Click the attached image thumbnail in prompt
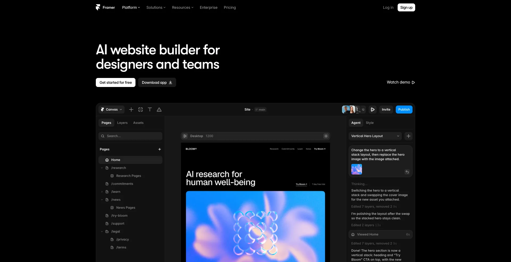The height and width of the screenshot is (262, 511). tap(357, 169)
